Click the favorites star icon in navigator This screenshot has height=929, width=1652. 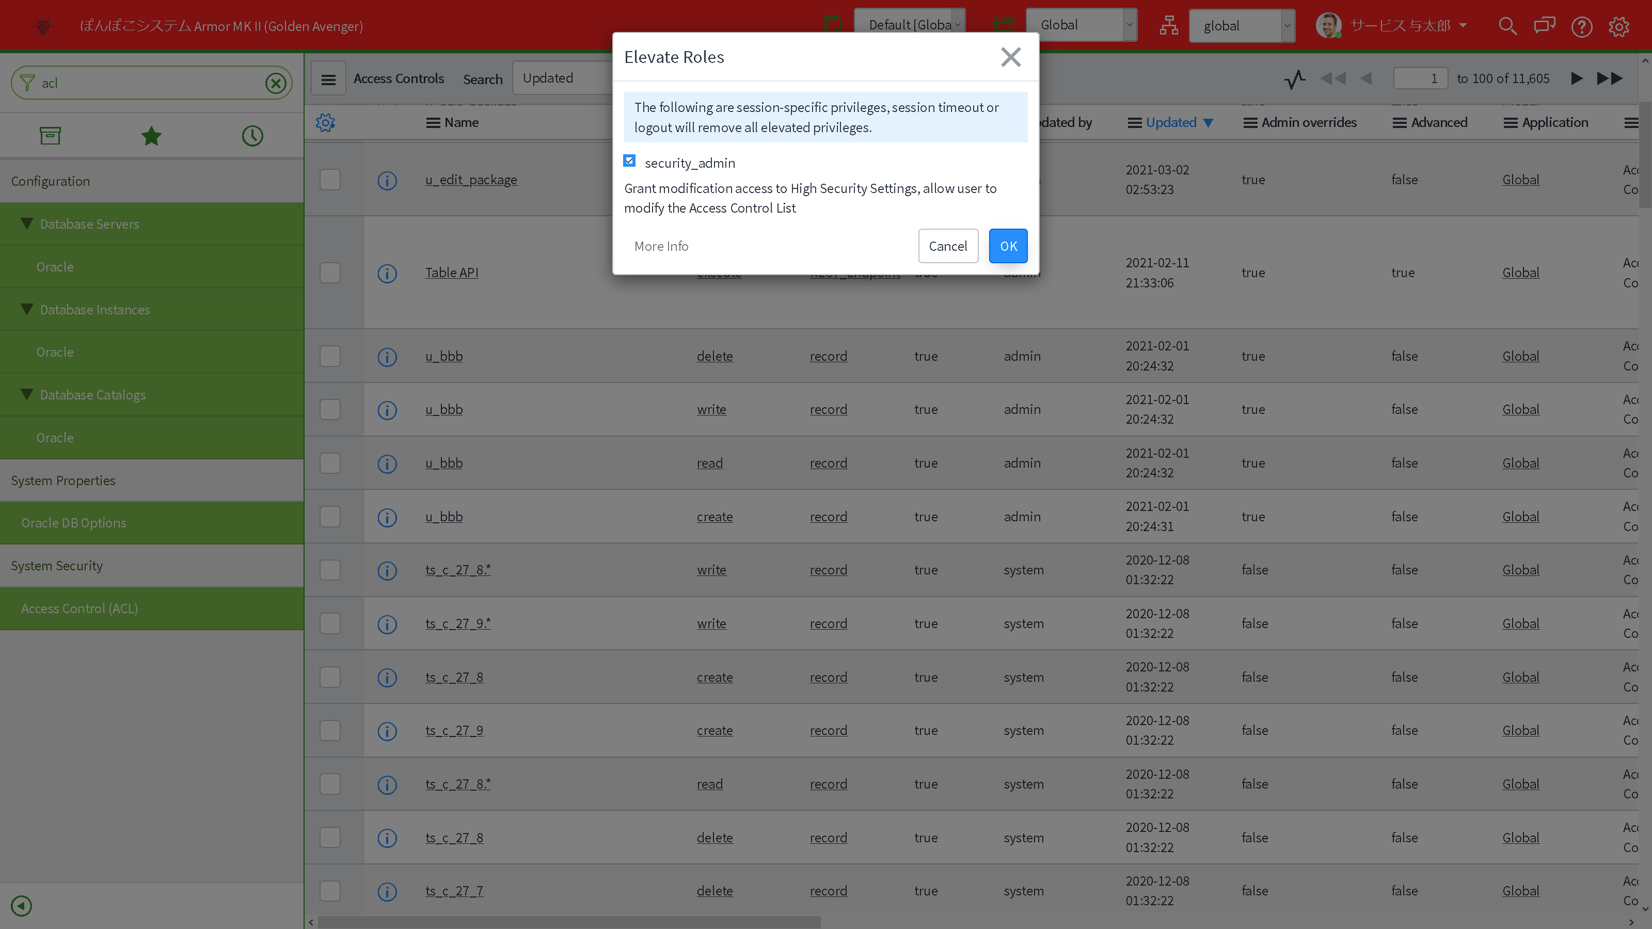(151, 136)
